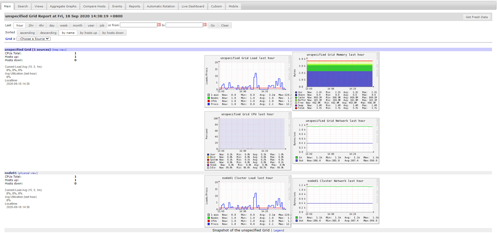Open the node01 physical view link
Screen dimensions: 497x233
pyautogui.click(x=28, y=173)
